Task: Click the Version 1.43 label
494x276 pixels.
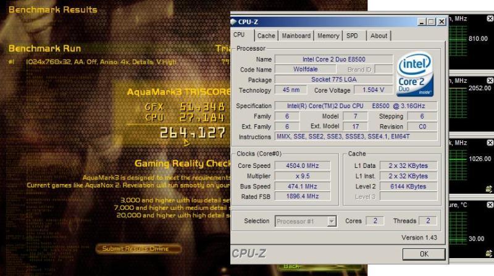Action: 419,238
